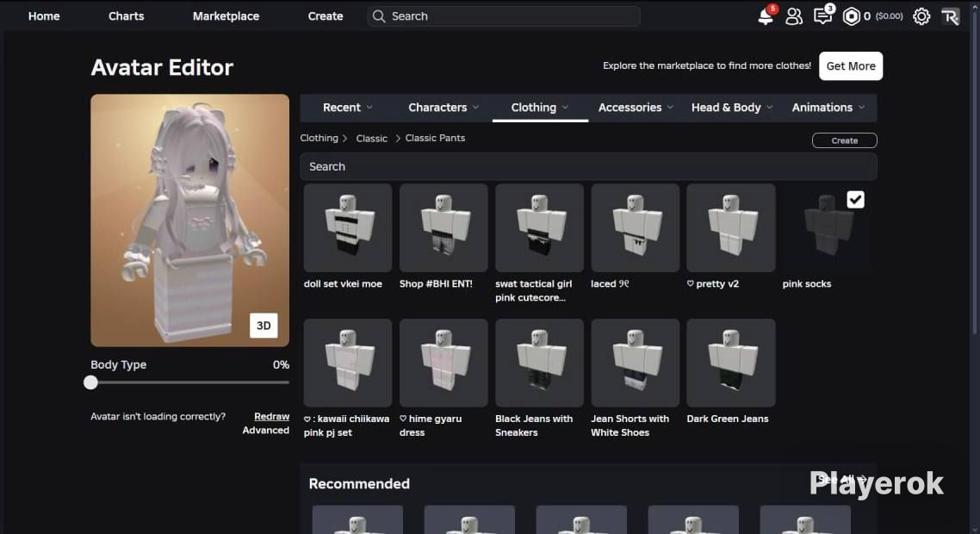Select the laced pants item

click(x=635, y=227)
